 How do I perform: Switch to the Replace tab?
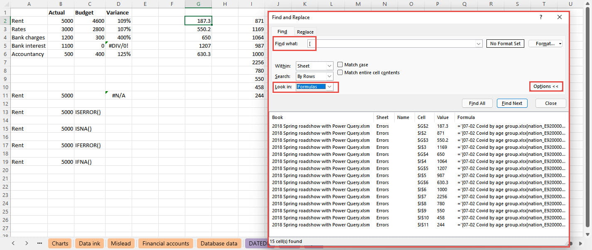tap(305, 32)
